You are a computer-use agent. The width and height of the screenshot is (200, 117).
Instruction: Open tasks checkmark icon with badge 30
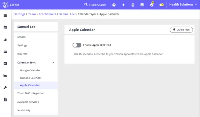[x=152, y=4]
